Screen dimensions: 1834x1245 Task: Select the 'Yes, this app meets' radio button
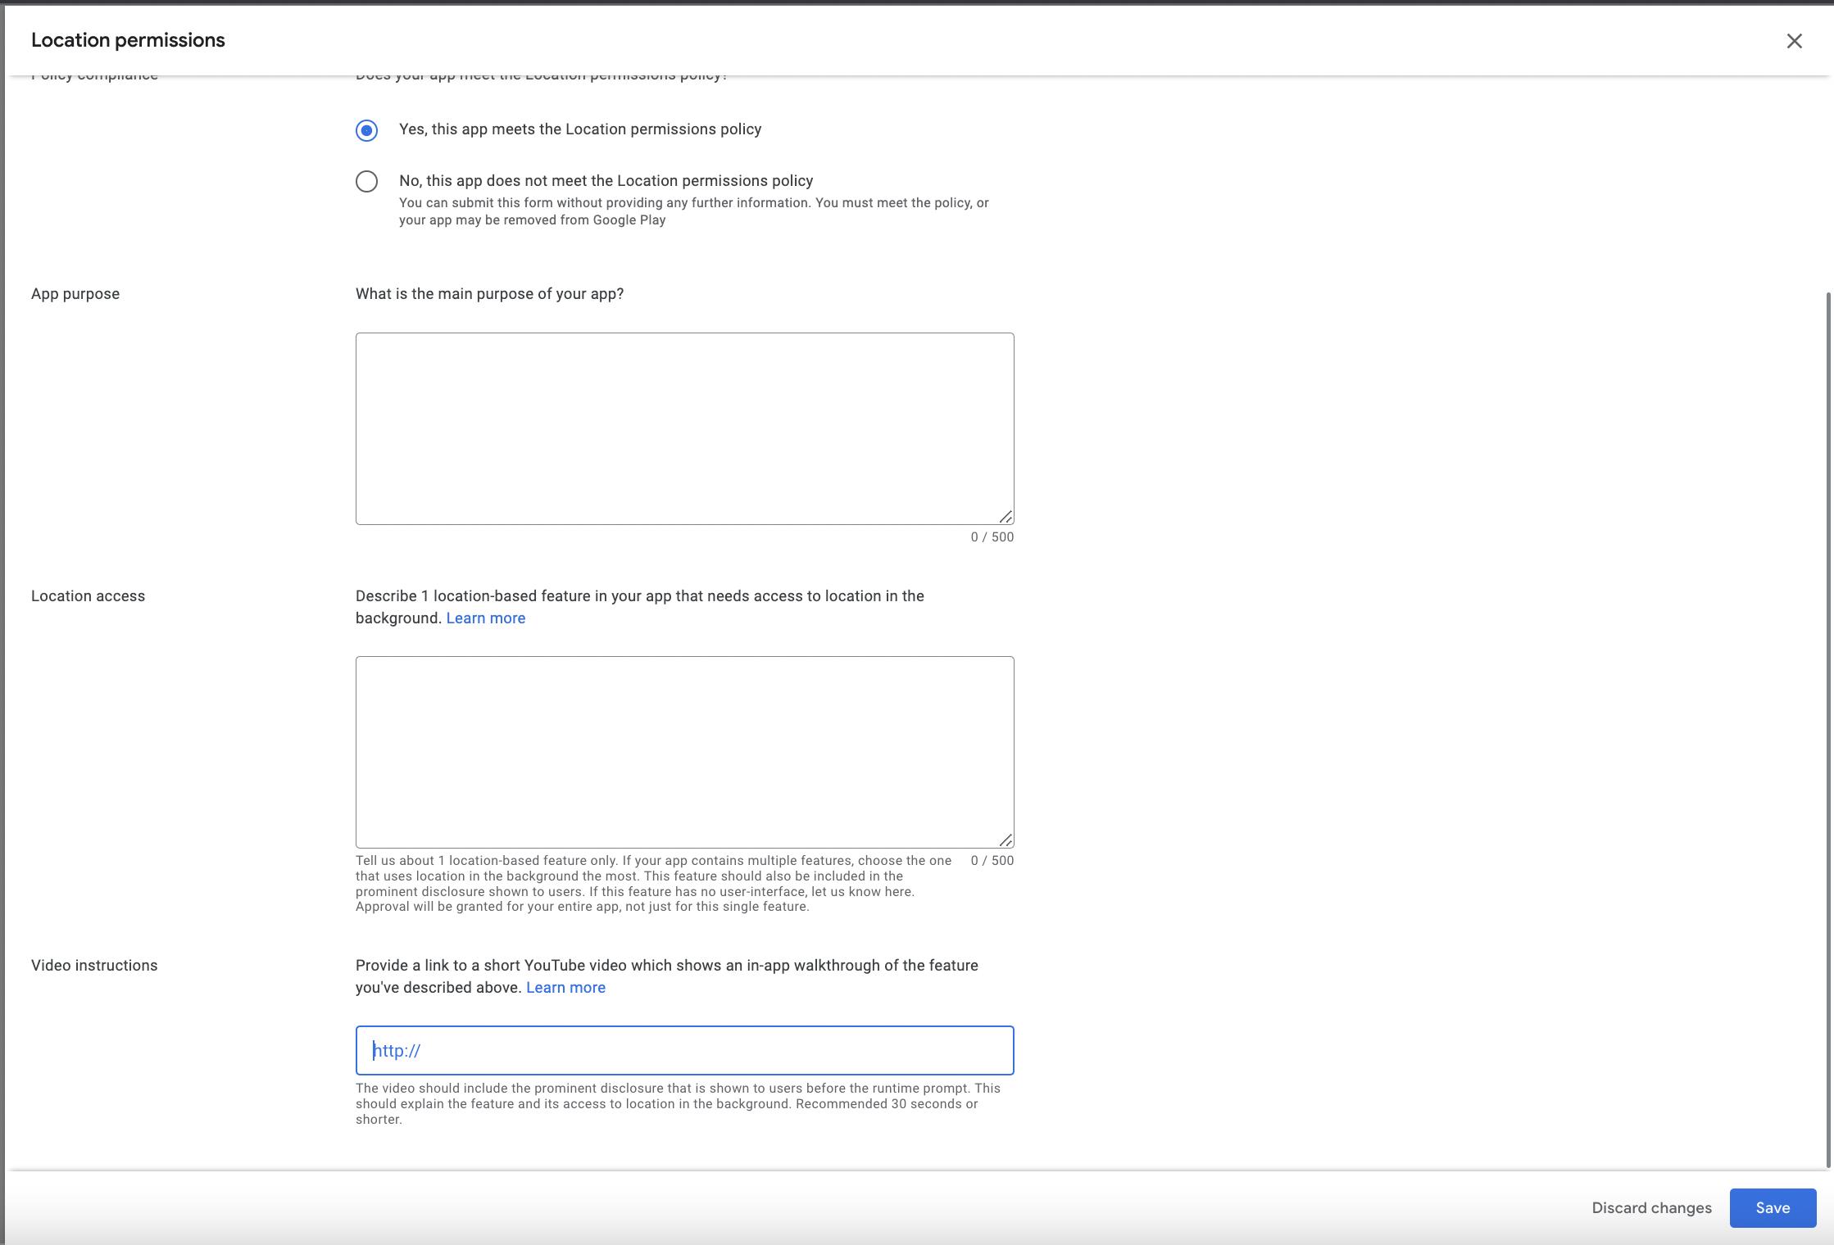tap(366, 130)
